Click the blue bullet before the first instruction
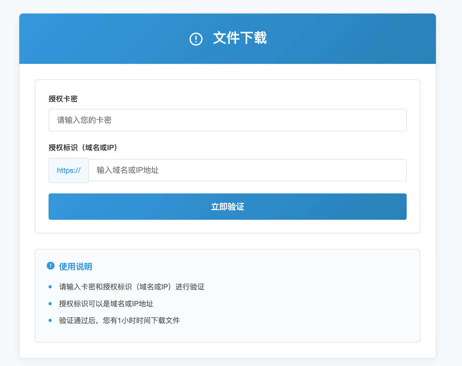 coord(50,287)
